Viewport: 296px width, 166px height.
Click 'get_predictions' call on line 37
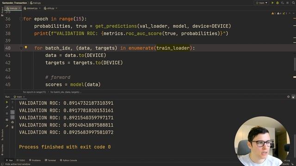coord(116,26)
